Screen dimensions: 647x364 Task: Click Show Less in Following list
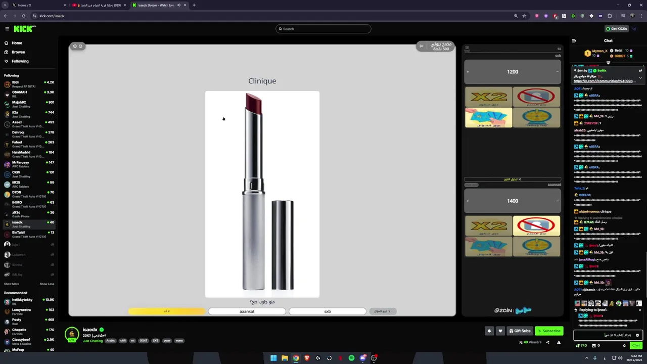(47, 284)
